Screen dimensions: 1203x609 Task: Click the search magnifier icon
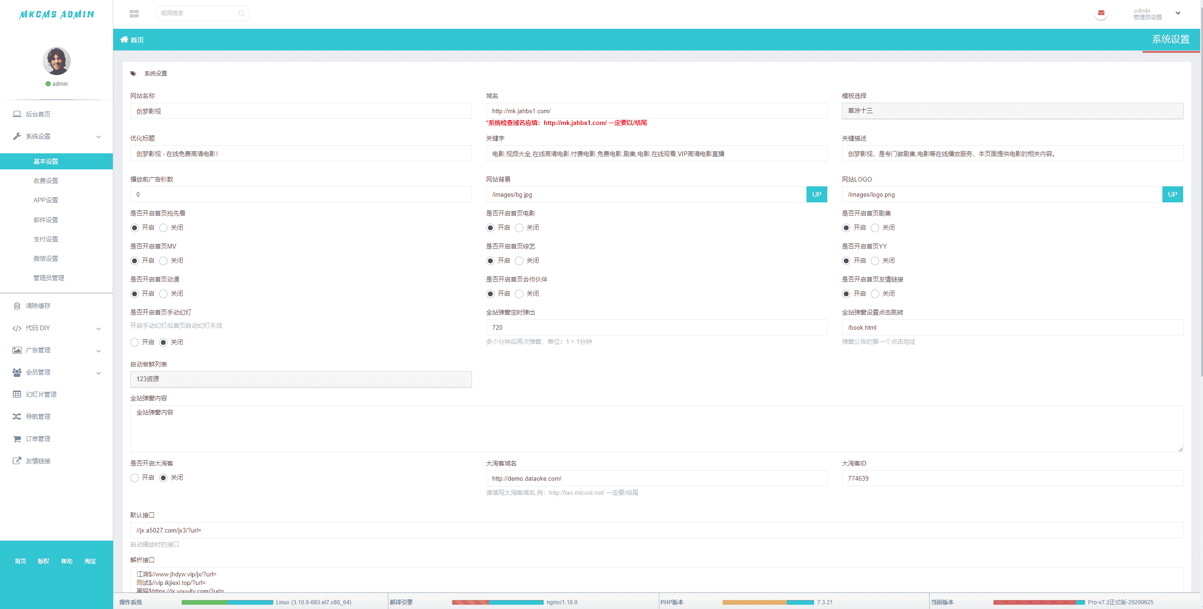(x=241, y=13)
